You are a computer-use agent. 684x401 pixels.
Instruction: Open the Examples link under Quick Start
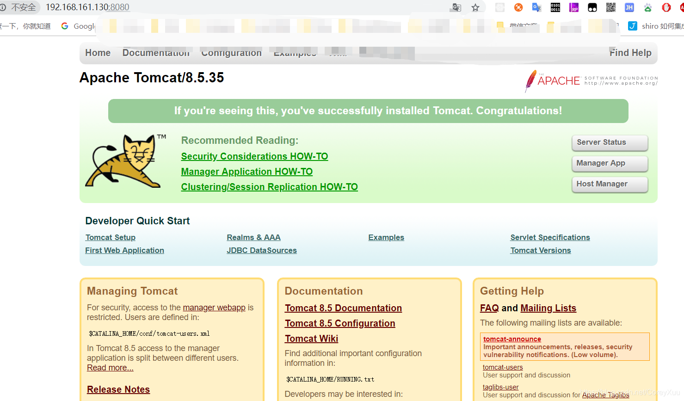click(386, 237)
